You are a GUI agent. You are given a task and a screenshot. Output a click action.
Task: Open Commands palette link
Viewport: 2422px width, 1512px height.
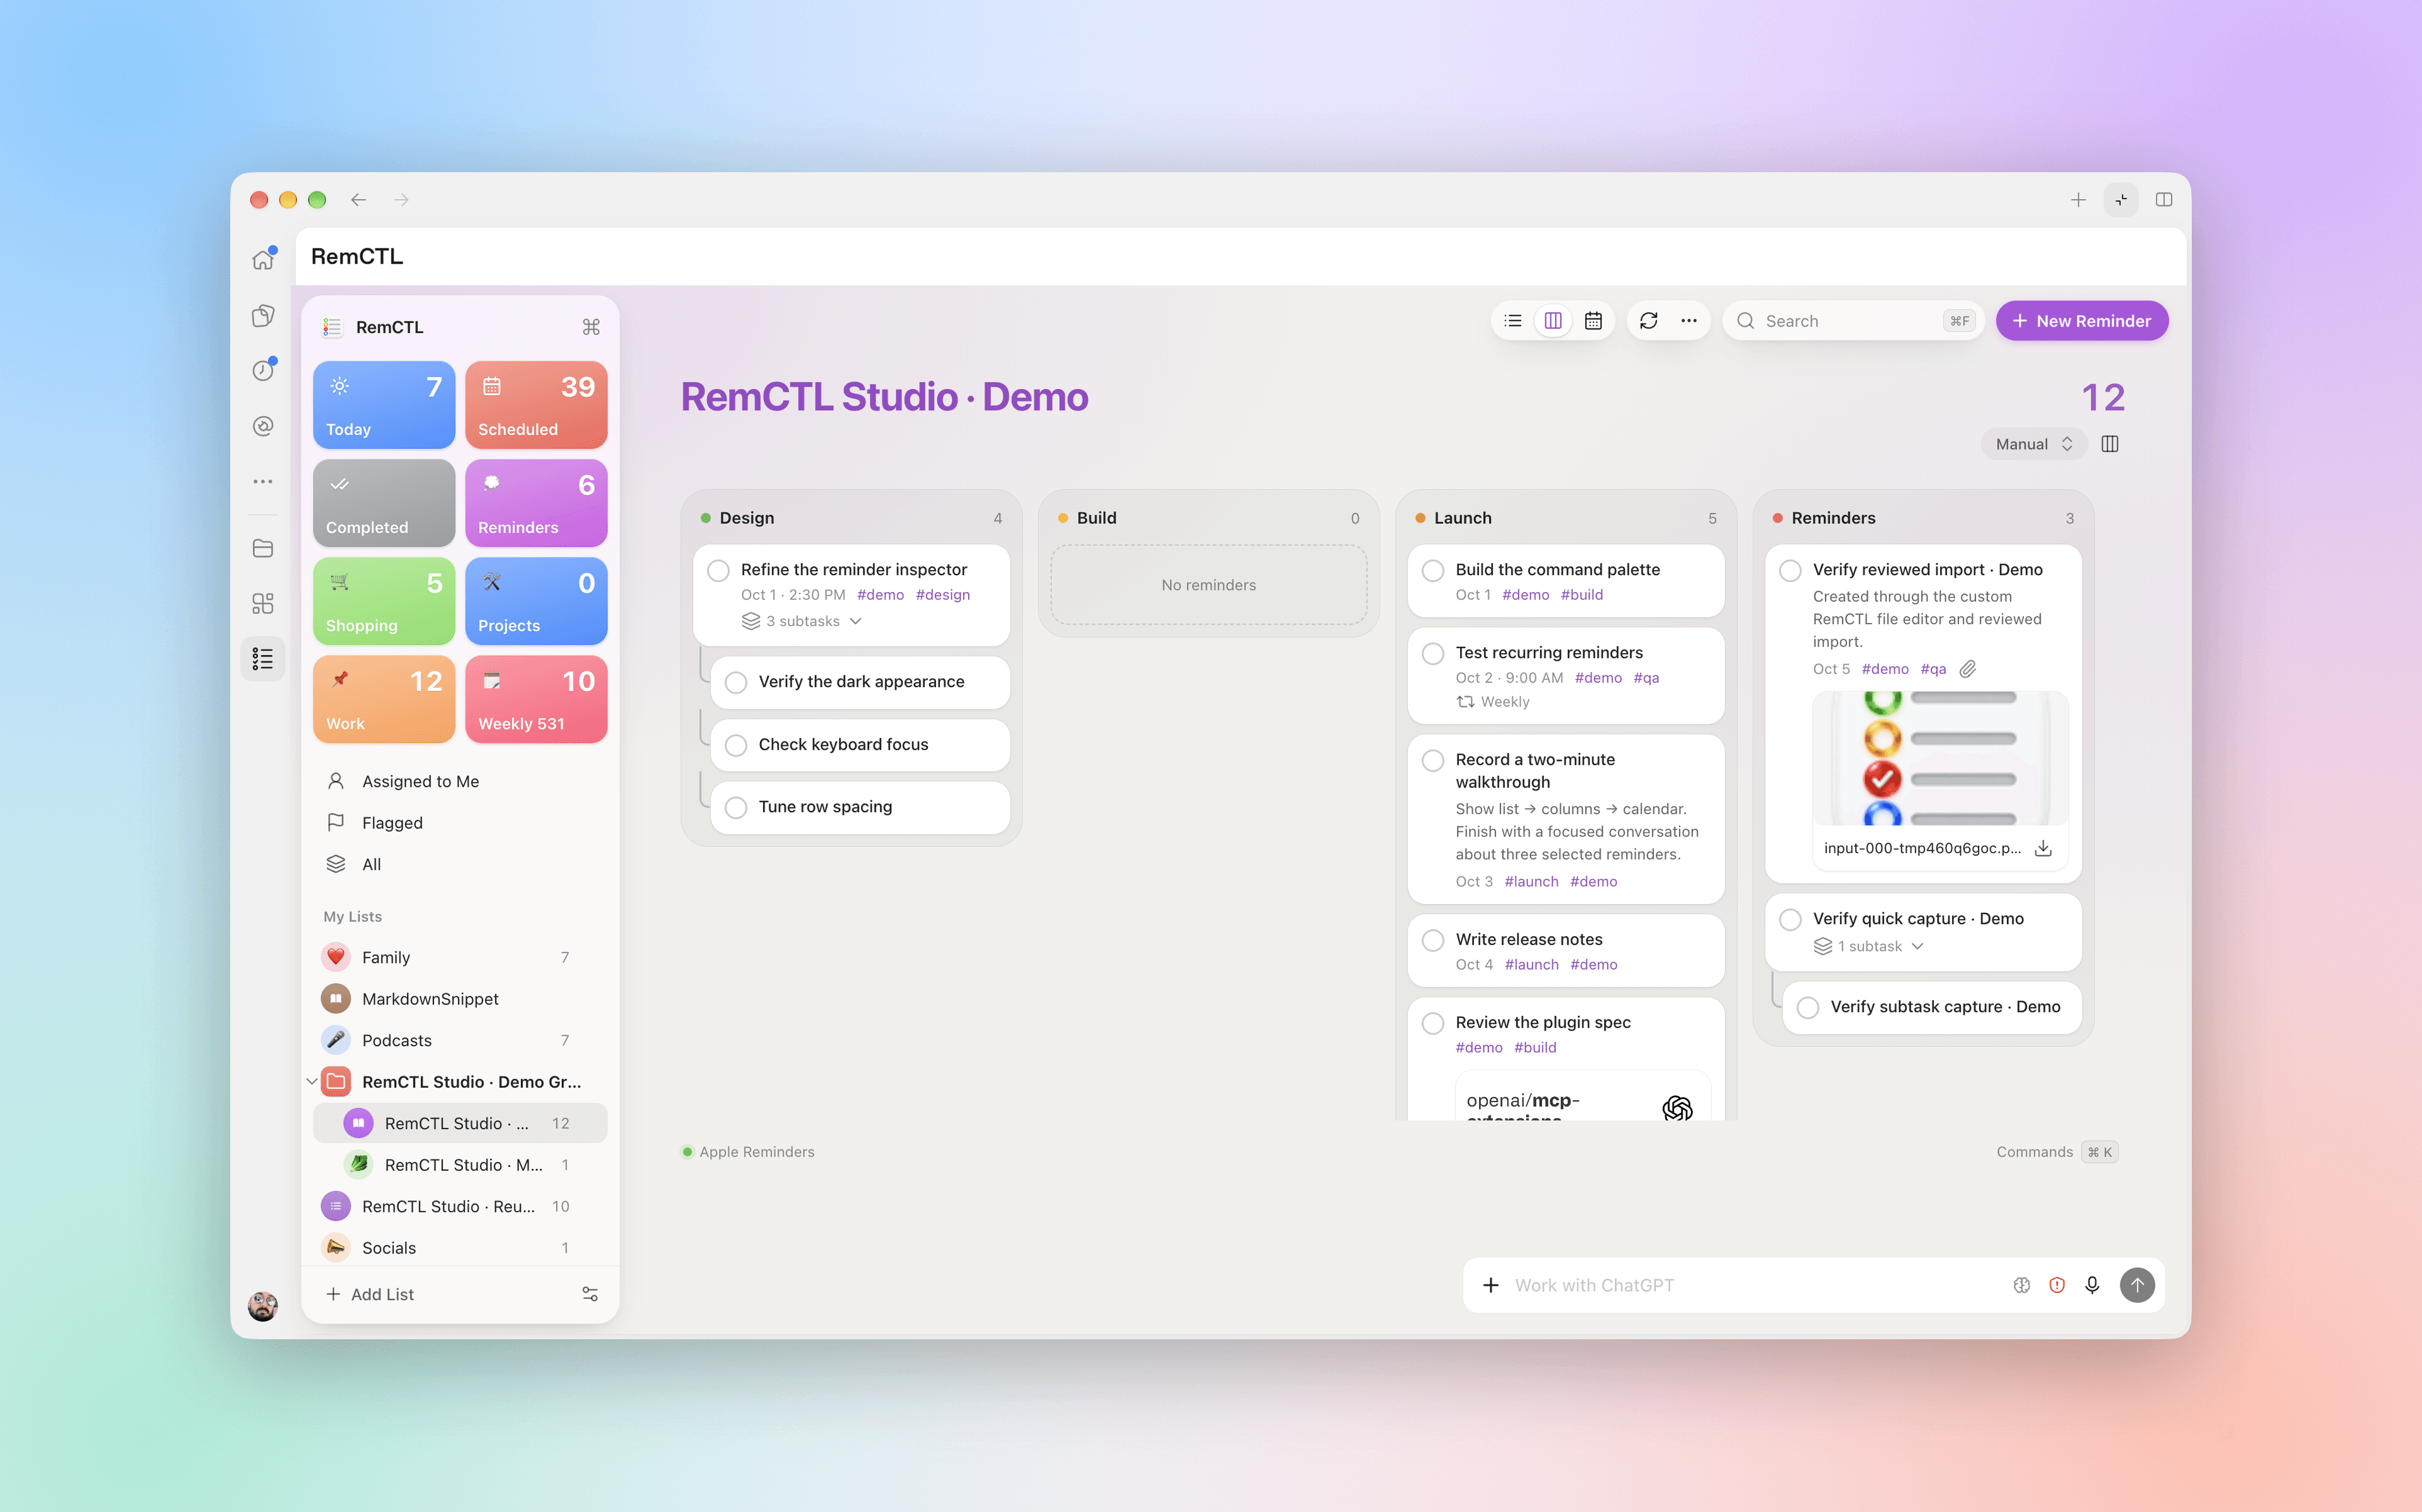(2057, 1152)
